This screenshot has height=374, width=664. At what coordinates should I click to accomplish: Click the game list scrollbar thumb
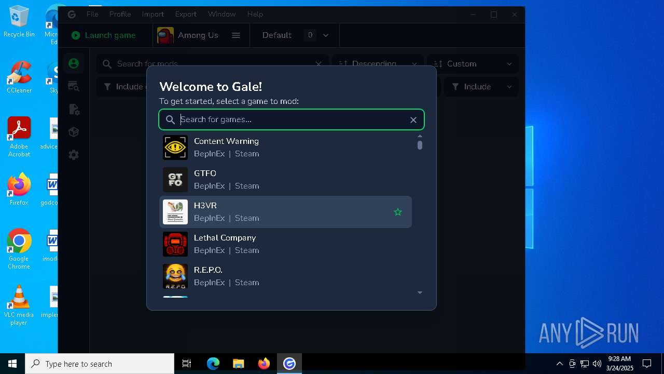click(420, 145)
